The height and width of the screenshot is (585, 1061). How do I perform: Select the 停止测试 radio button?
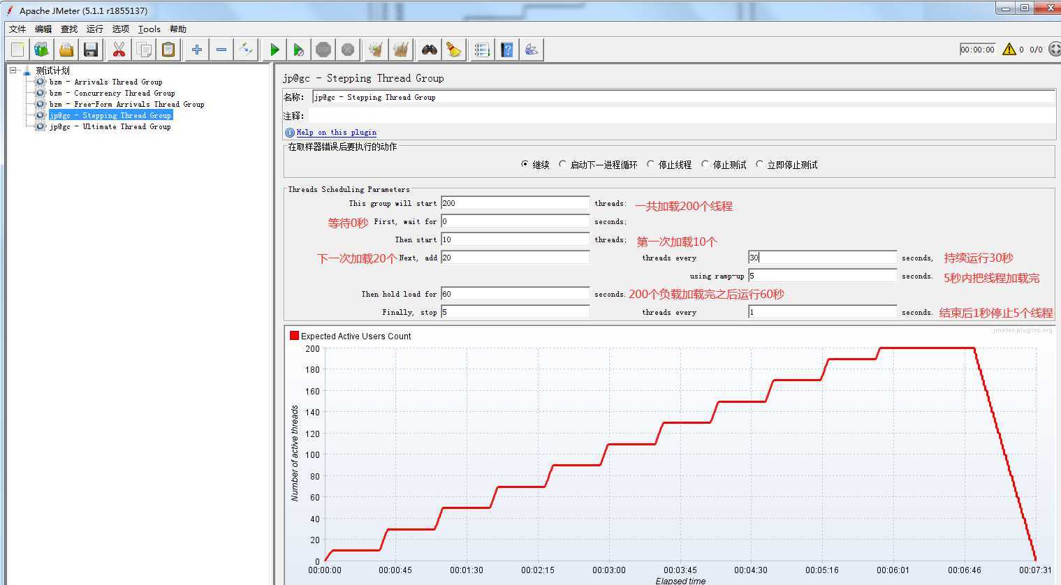(x=705, y=165)
